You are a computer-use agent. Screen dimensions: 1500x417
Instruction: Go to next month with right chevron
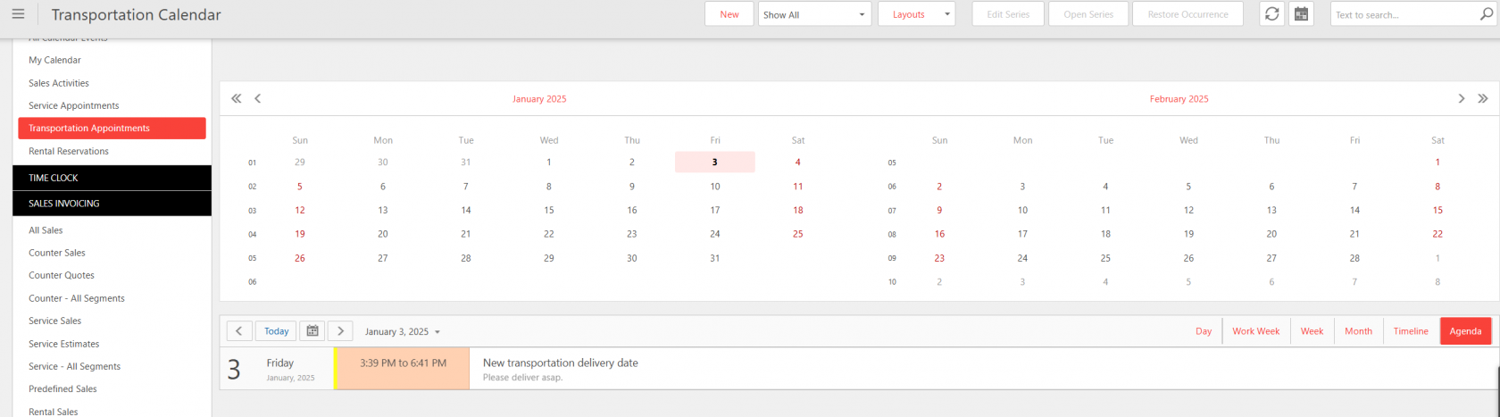coord(1462,98)
